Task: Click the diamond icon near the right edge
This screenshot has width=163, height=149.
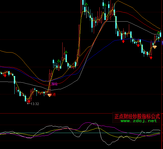Action: (155, 47)
